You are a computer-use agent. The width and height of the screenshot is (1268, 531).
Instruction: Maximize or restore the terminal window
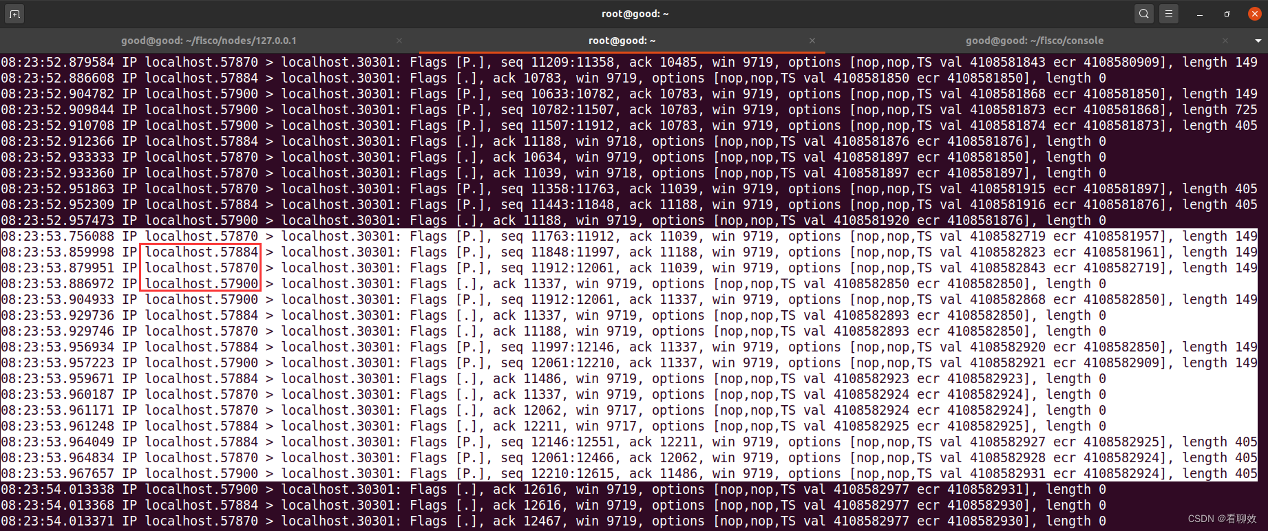[1227, 14]
